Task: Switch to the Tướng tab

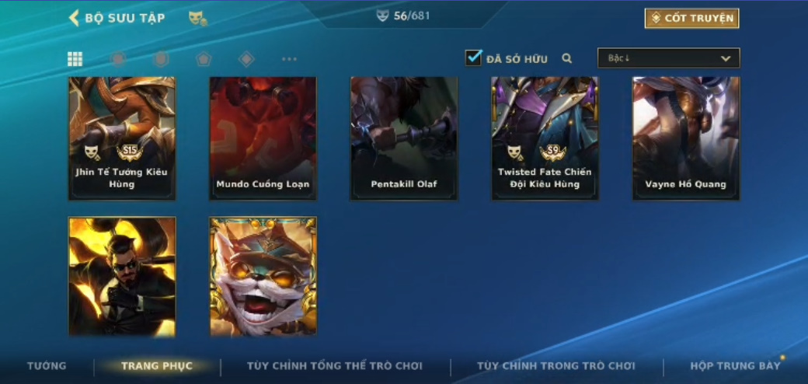Action: (x=47, y=366)
